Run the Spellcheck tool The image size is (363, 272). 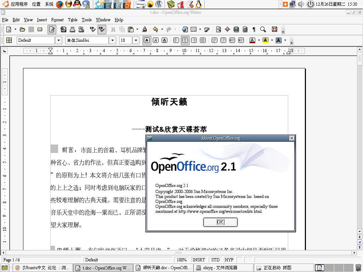[x=93, y=29]
